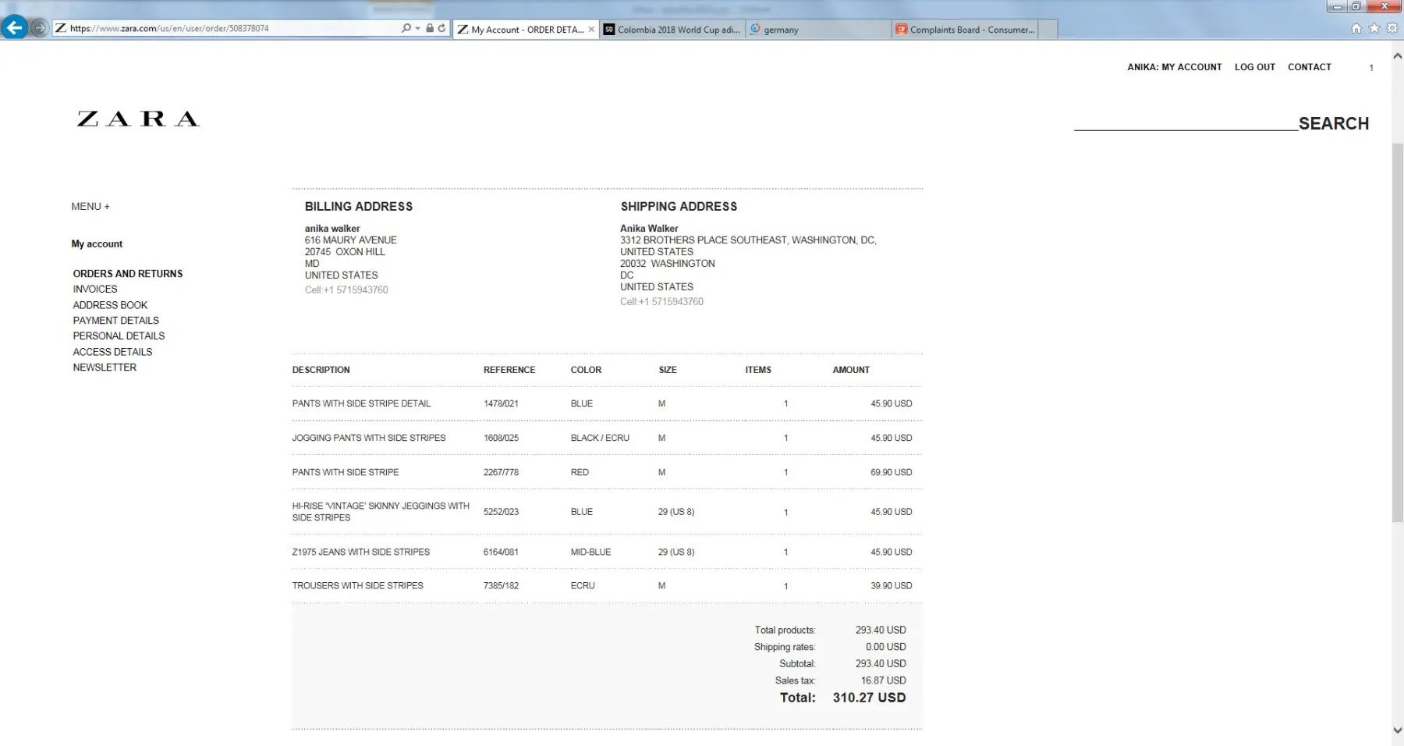This screenshot has width=1404, height=746.
Task: Close the My Account order details tab
Action: click(x=591, y=30)
